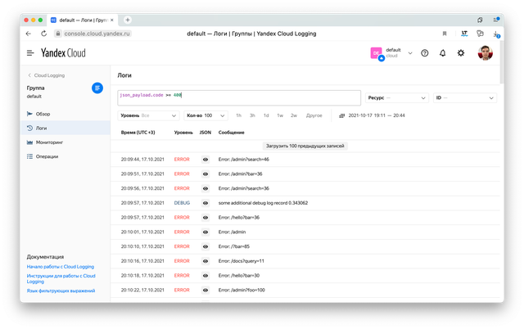Viewport: 524px width, 329px height.
Task: Open the hamburger navigation menu
Action: click(30, 53)
